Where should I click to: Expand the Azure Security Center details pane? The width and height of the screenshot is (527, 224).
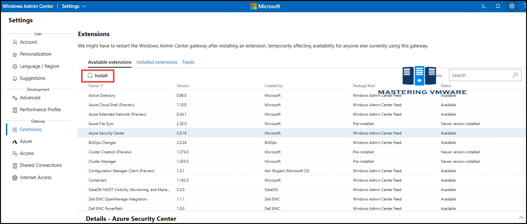(521, 218)
